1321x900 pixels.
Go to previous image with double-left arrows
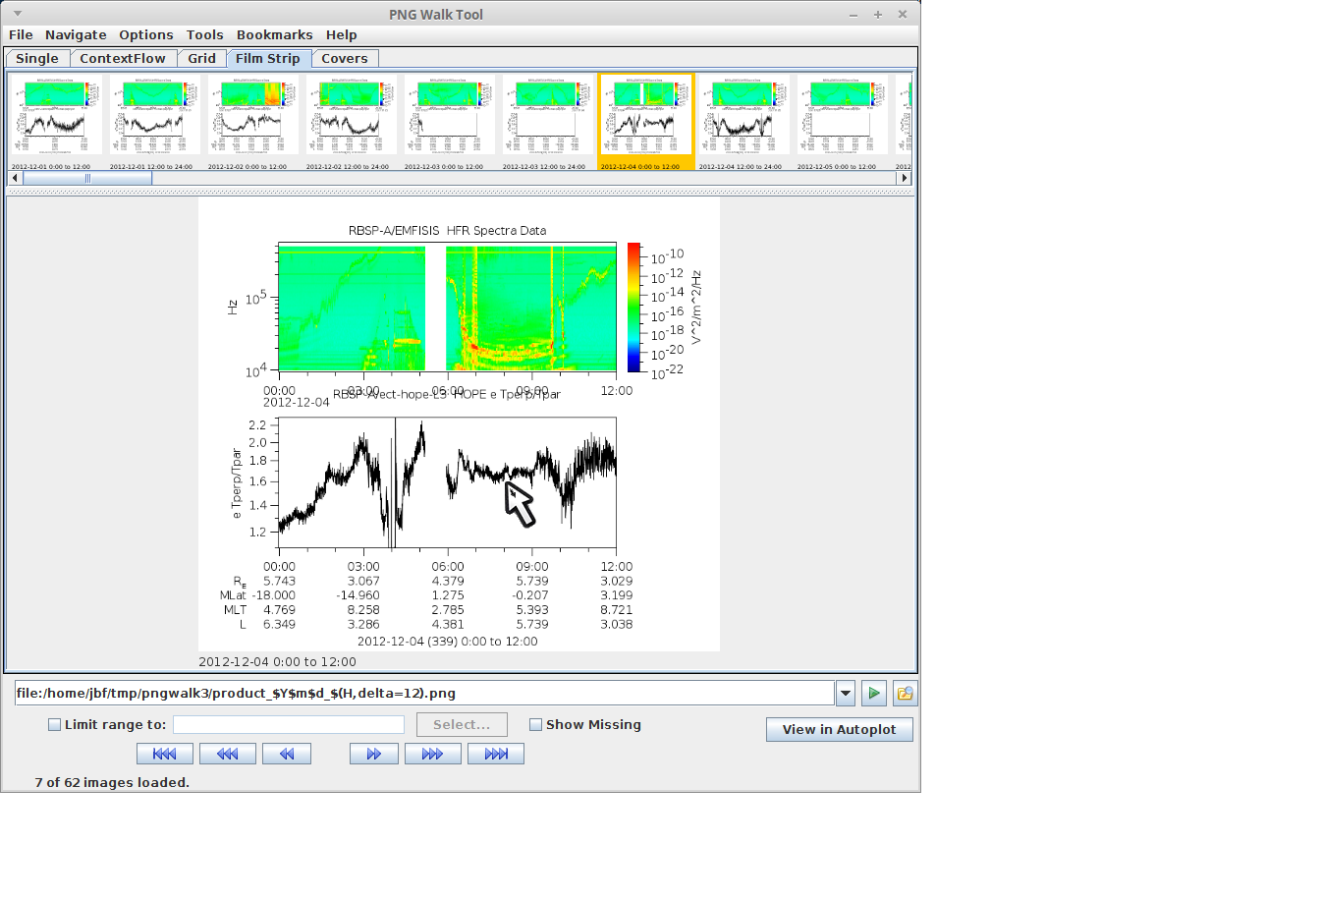coord(286,754)
